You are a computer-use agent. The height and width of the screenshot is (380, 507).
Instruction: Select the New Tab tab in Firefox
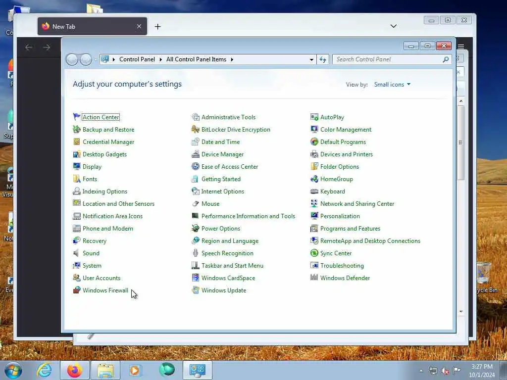[x=92, y=27]
